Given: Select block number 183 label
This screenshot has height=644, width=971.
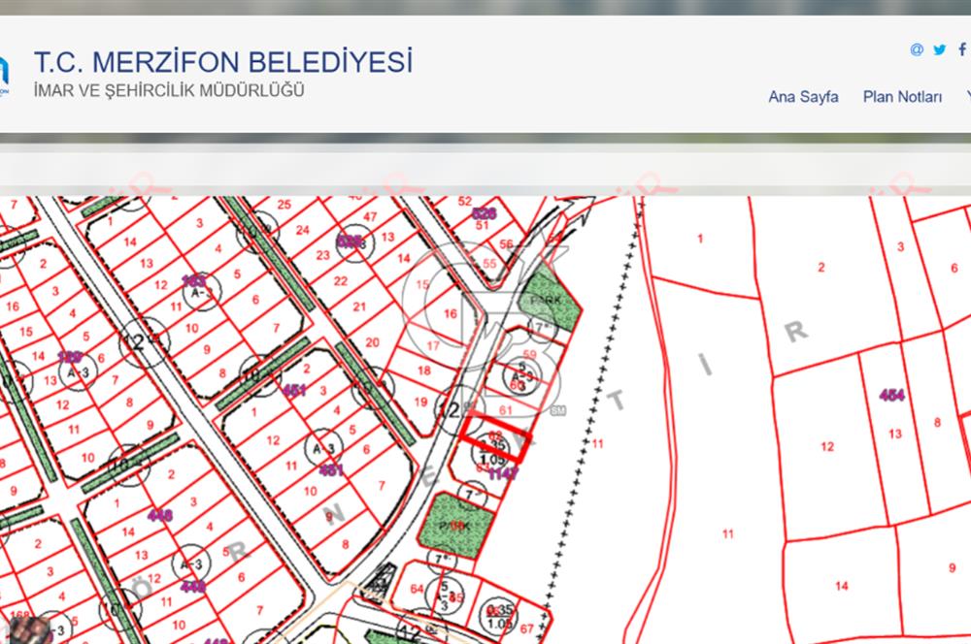Looking at the screenshot, I should tap(194, 281).
